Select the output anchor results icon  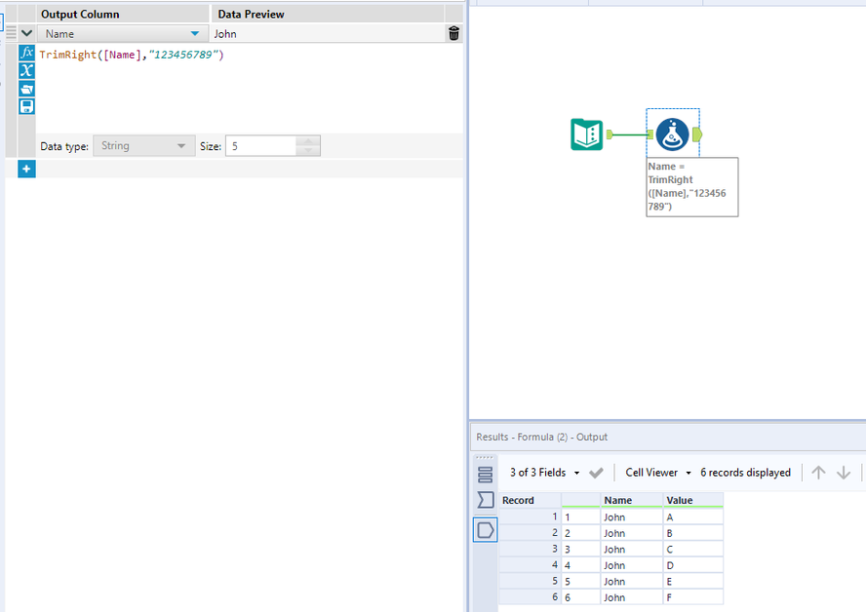(485, 530)
